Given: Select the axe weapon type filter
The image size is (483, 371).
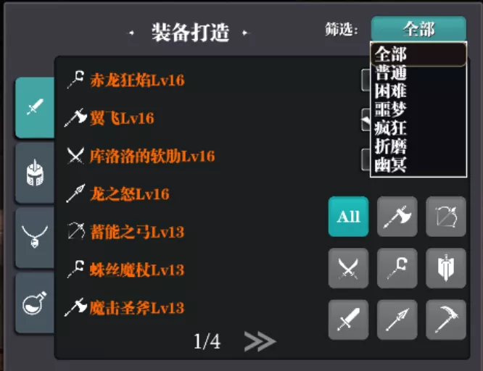Looking at the screenshot, I should (x=397, y=217).
